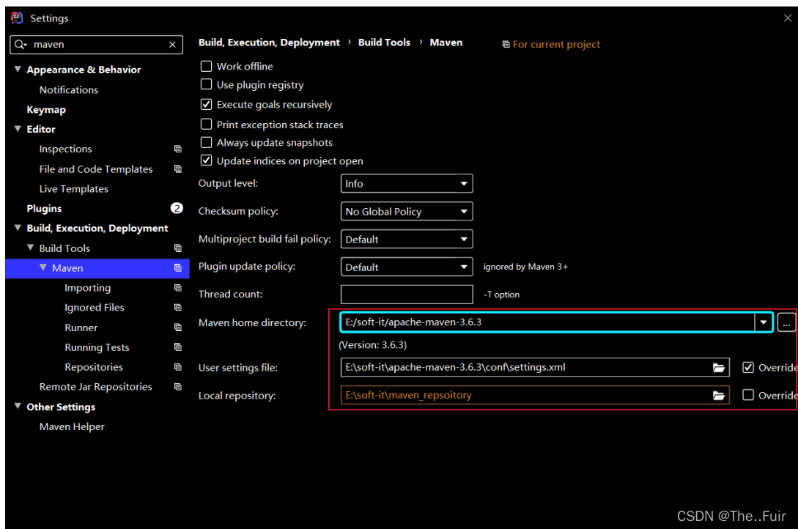Click Build Tools breadcrumb
This screenshot has height=529, width=798.
pyautogui.click(x=384, y=42)
